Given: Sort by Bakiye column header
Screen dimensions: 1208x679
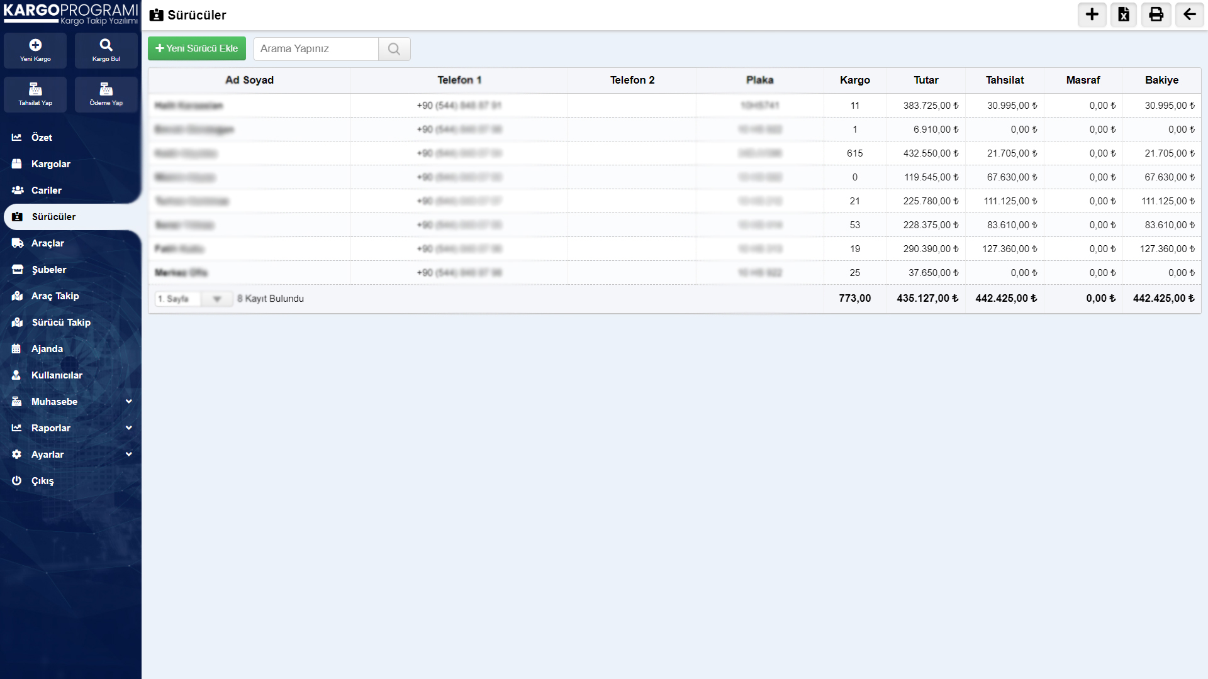Looking at the screenshot, I should click(1161, 80).
